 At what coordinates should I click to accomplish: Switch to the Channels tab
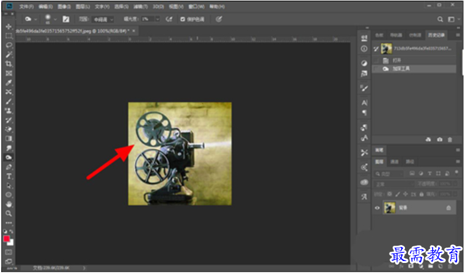click(x=394, y=162)
